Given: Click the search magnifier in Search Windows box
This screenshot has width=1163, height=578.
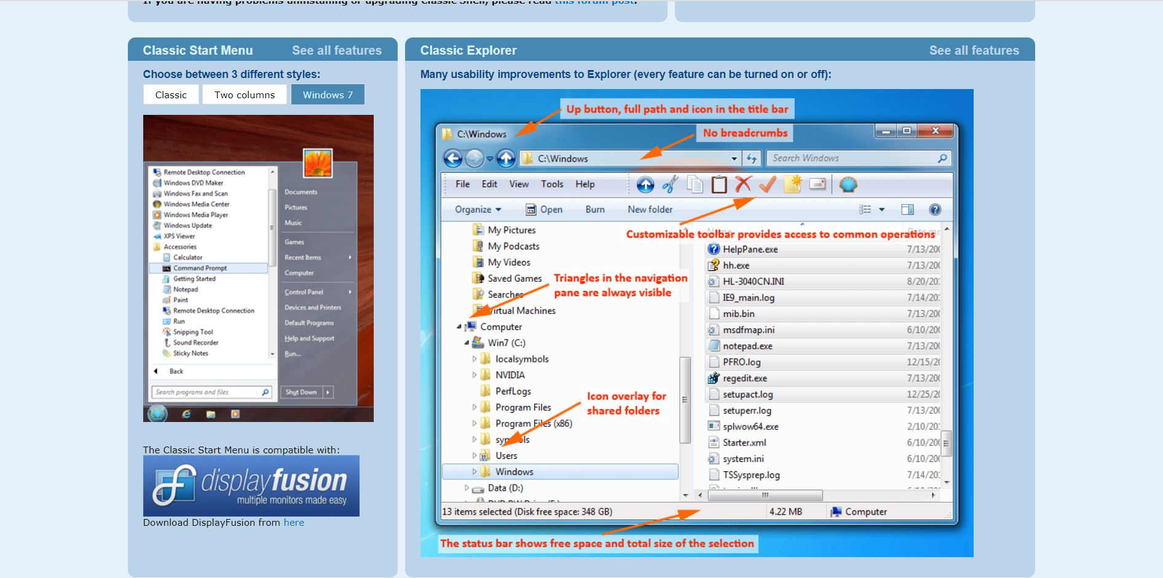Looking at the screenshot, I should 942,158.
